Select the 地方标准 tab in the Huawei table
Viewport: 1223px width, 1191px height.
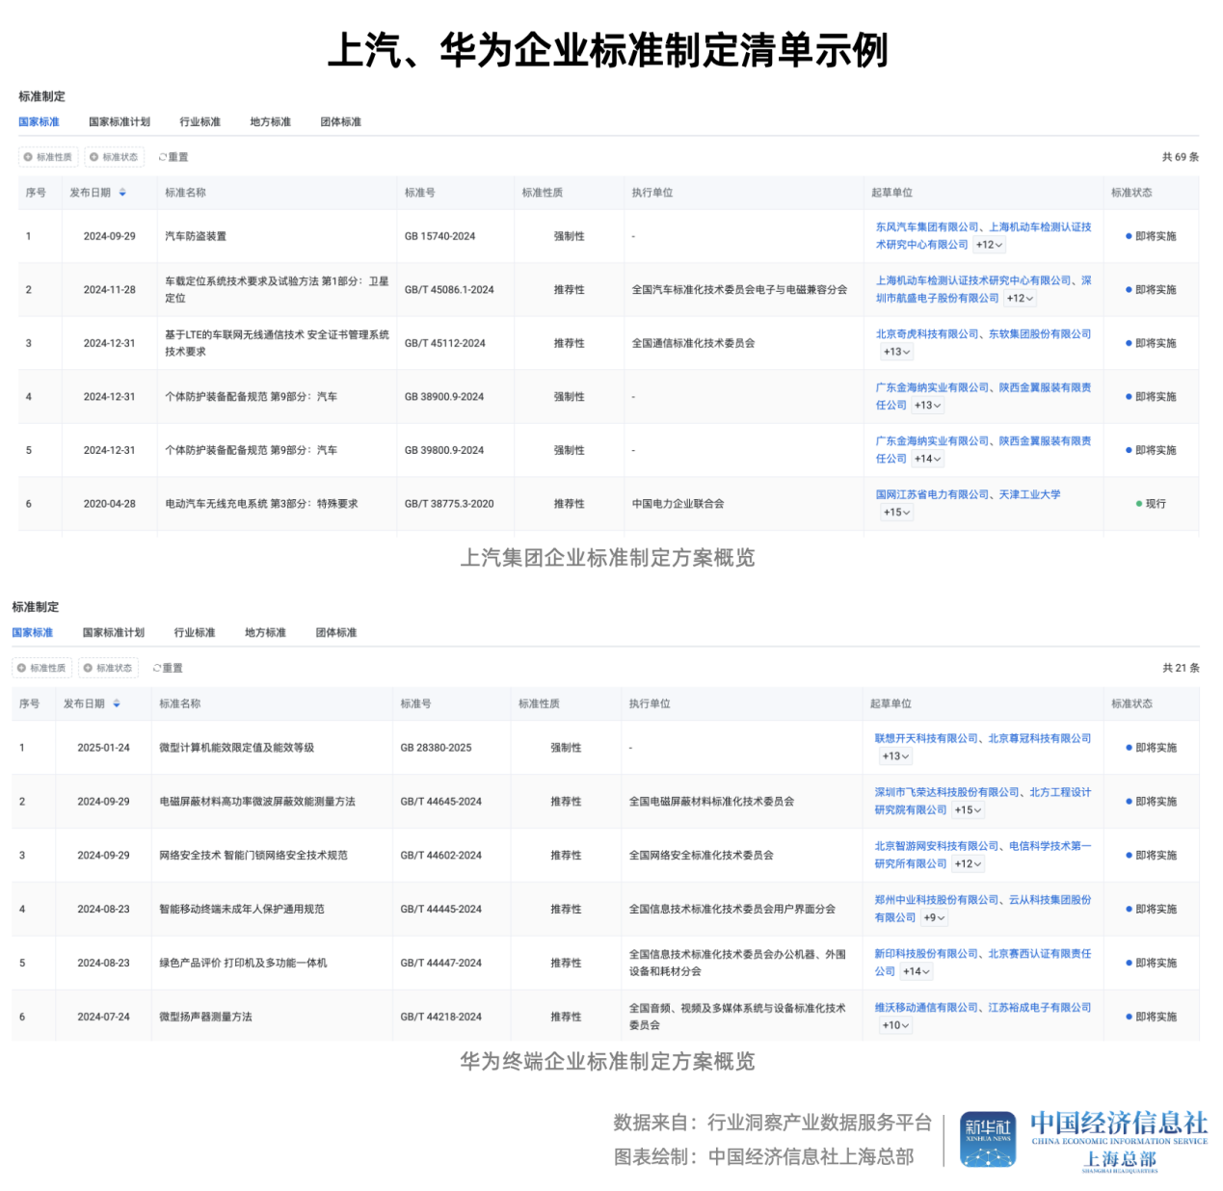click(266, 632)
